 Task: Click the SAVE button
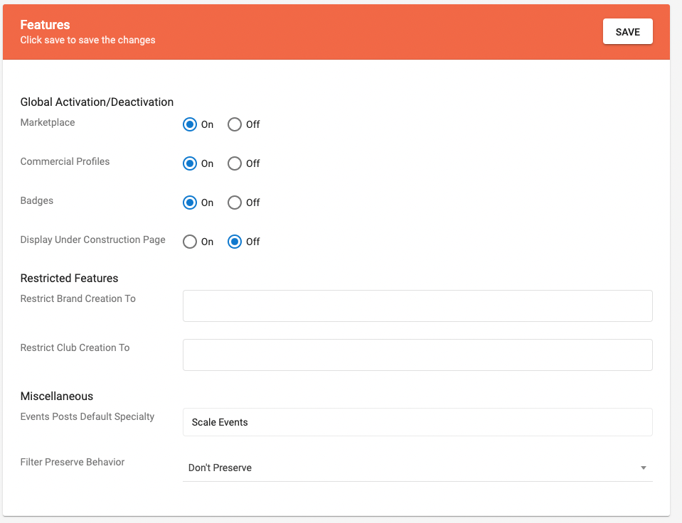(627, 32)
